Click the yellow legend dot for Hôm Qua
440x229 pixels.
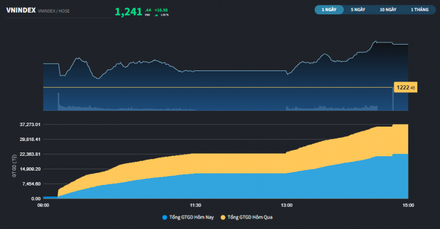[223, 217]
